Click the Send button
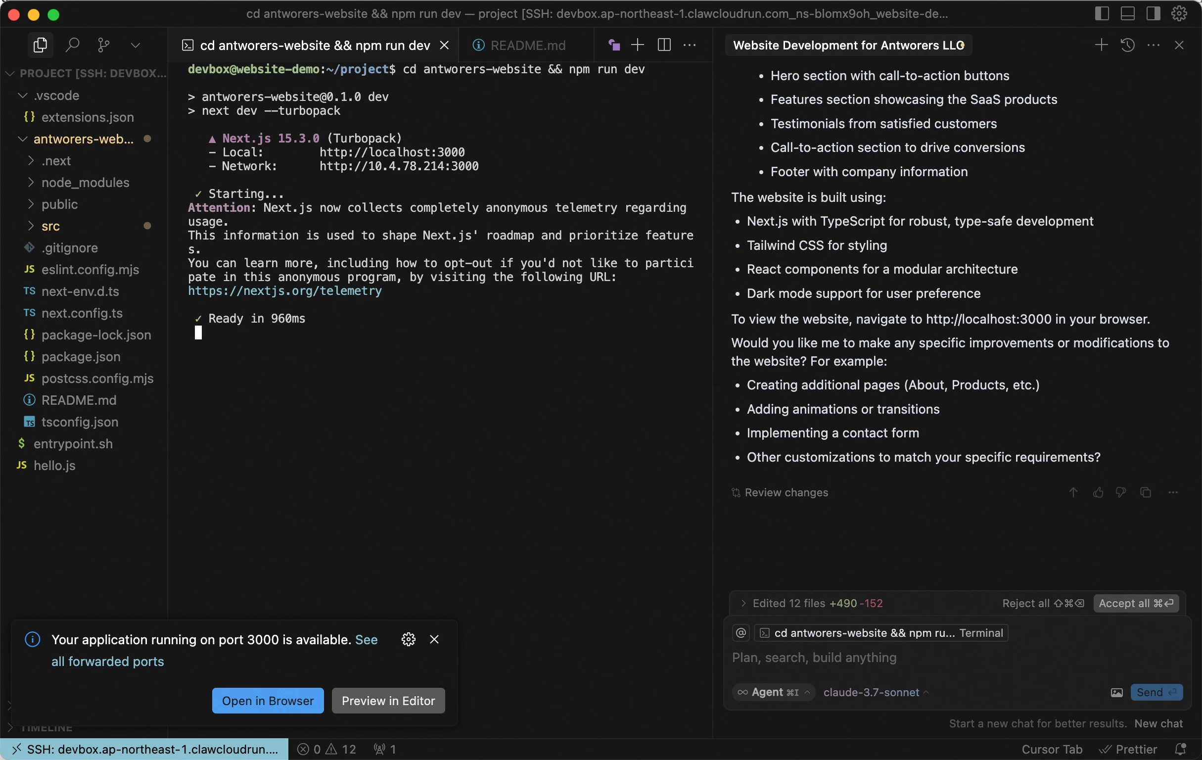Screen dimensions: 1202x760 coord(1156,692)
